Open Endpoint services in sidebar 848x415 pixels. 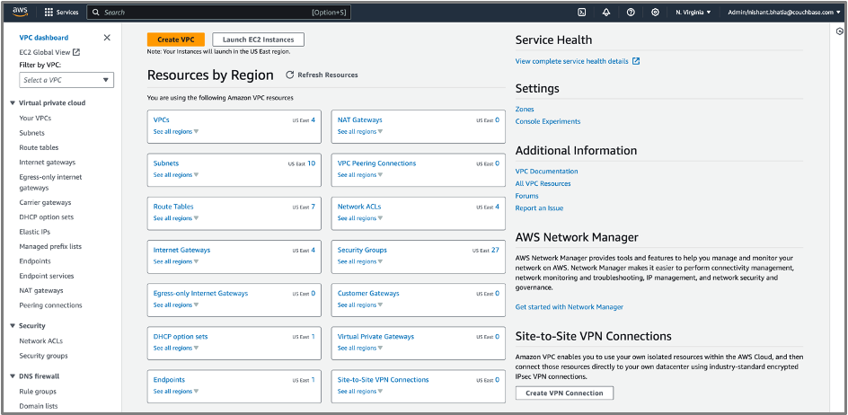[47, 276]
